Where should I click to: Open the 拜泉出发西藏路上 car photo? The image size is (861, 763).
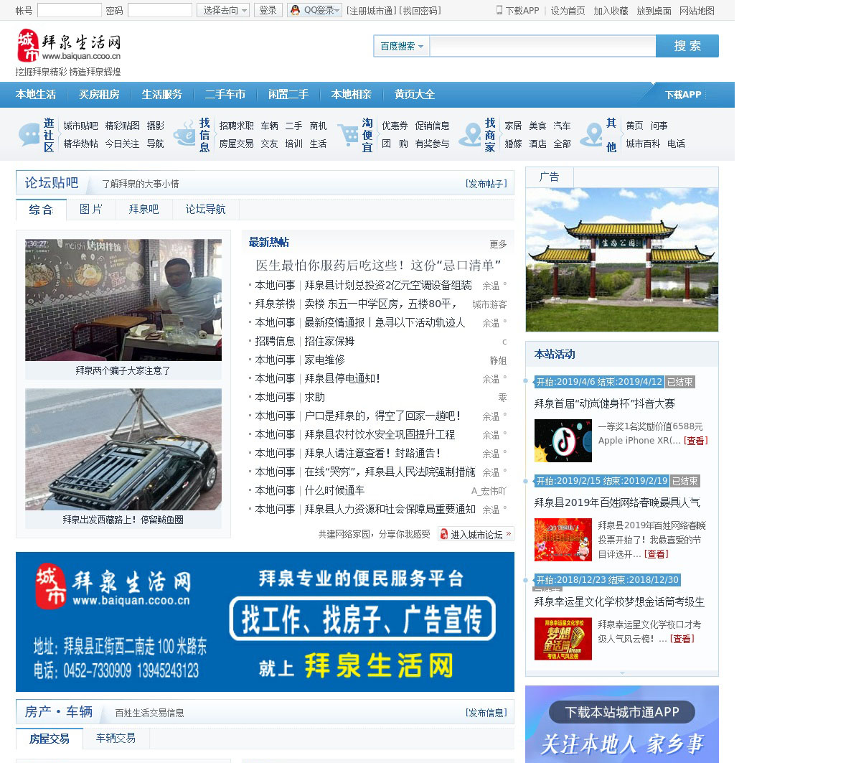(x=123, y=449)
